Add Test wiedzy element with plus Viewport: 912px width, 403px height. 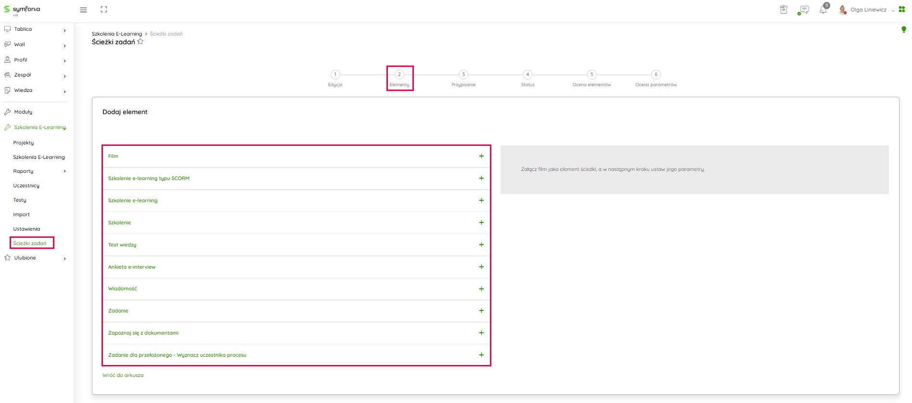(x=481, y=245)
